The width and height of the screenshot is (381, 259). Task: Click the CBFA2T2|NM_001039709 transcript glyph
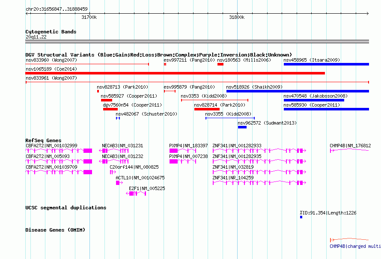click(59, 172)
